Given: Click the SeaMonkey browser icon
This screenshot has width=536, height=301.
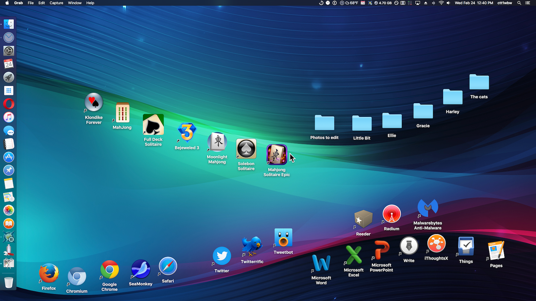Looking at the screenshot, I should coord(141,269).
